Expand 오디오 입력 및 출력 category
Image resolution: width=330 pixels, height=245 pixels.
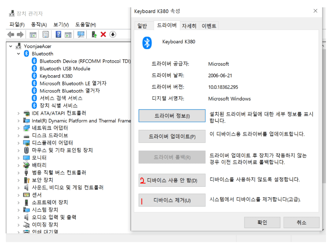click(19, 218)
